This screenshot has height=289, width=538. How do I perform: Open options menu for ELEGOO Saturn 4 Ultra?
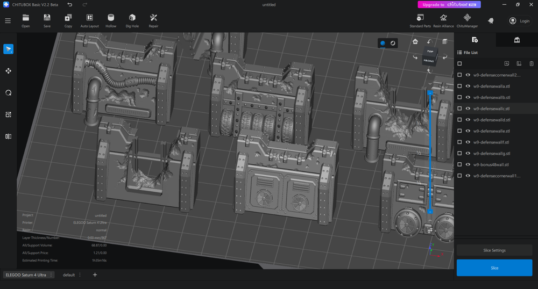pyautogui.click(x=51, y=275)
